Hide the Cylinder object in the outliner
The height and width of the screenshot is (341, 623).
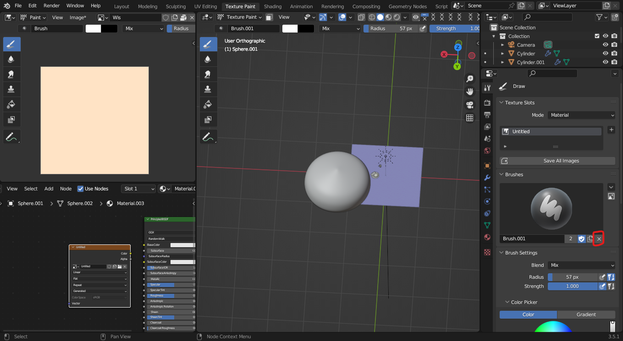pyautogui.click(x=605, y=54)
